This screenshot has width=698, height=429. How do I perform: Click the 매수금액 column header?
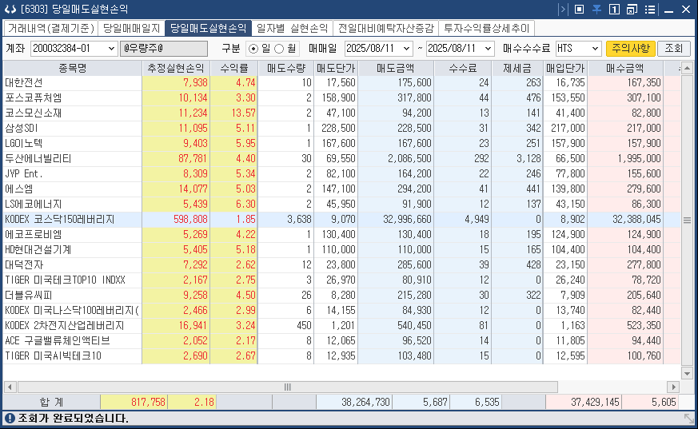click(625, 68)
